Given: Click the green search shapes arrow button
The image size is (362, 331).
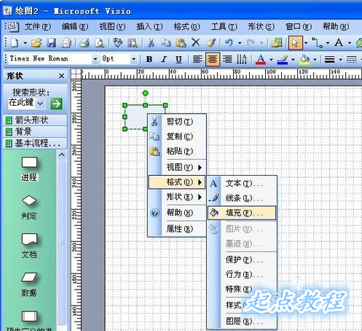Looking at the screenshot, I should click(56, 104).
